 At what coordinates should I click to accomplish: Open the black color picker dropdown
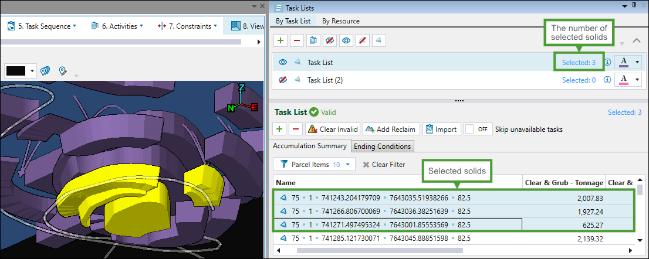tap(20, 71)
